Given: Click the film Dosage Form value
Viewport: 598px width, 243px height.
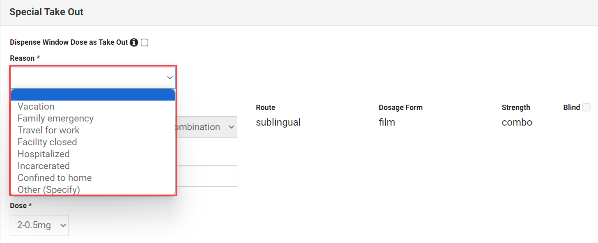Looking at the screenshot, I should (x=387, y=122).
